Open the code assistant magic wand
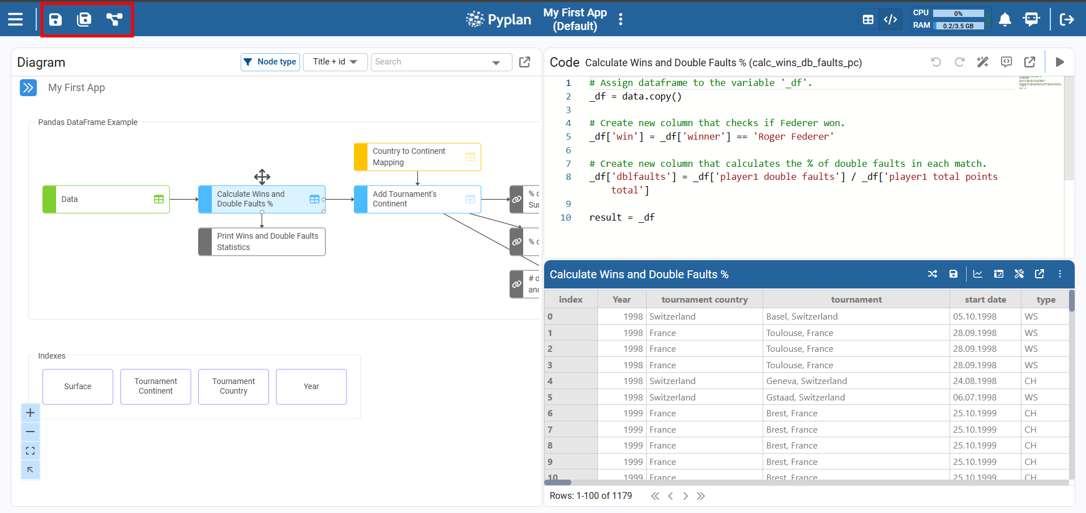The image size is (1086, 513). (983, 62)
